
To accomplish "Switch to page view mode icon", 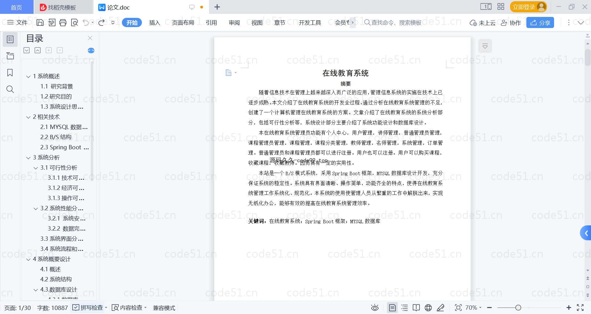I will [x=392, y=308].
